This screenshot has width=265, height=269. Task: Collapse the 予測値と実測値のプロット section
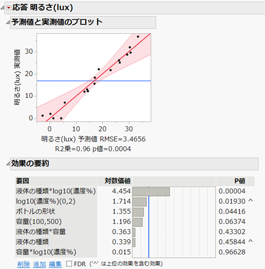tap(8, 22)
